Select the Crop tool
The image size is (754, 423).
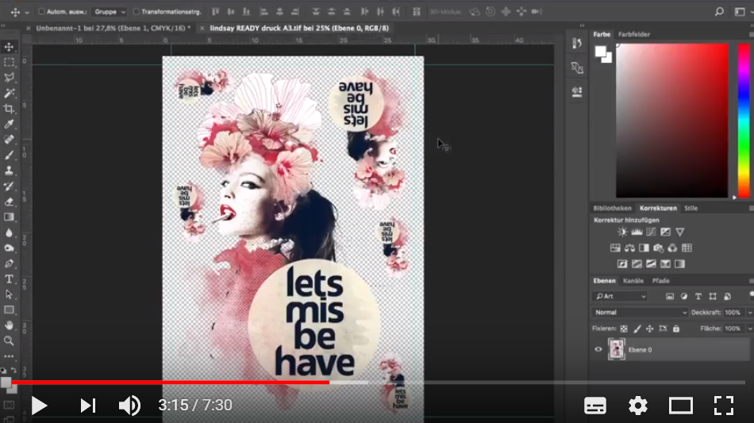tap(10, 109)
